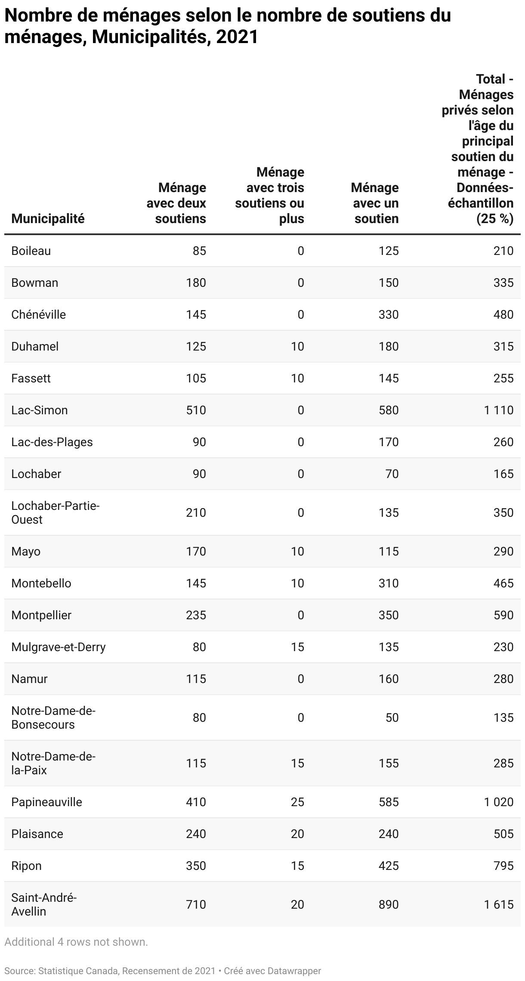Click Saint-André-Avellin municipality name

(44, 904)
